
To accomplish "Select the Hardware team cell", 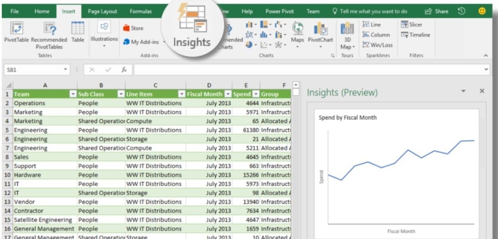I will [x=45, y=175].
